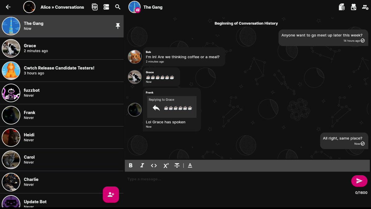Open The Gang conversation
371x209 pixels.
(x=62, y=26)
